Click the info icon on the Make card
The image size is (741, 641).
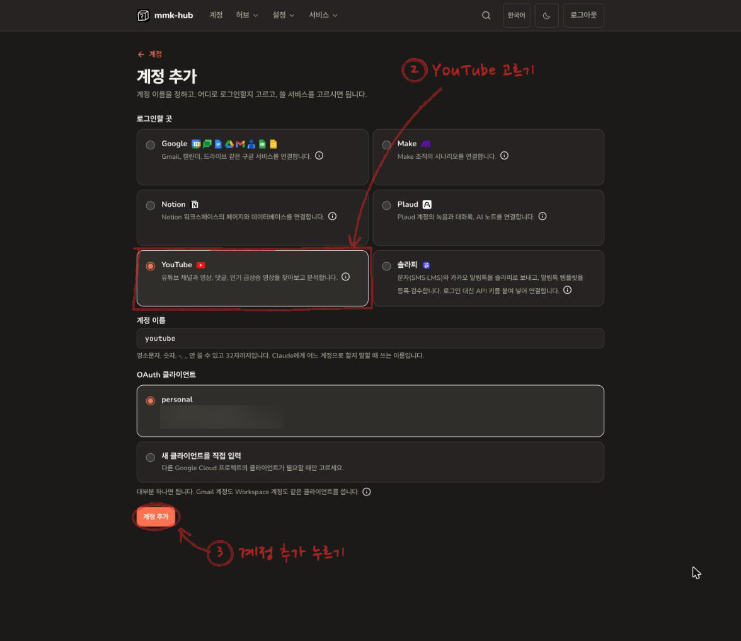[504, 156]
